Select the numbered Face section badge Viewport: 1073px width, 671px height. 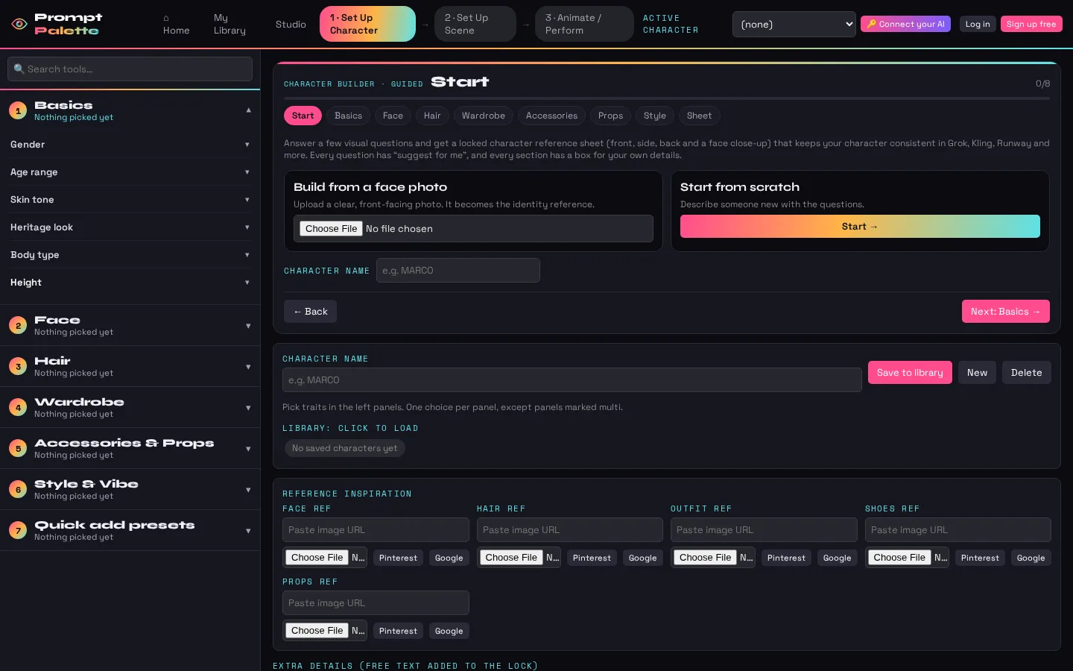point(18,325)
